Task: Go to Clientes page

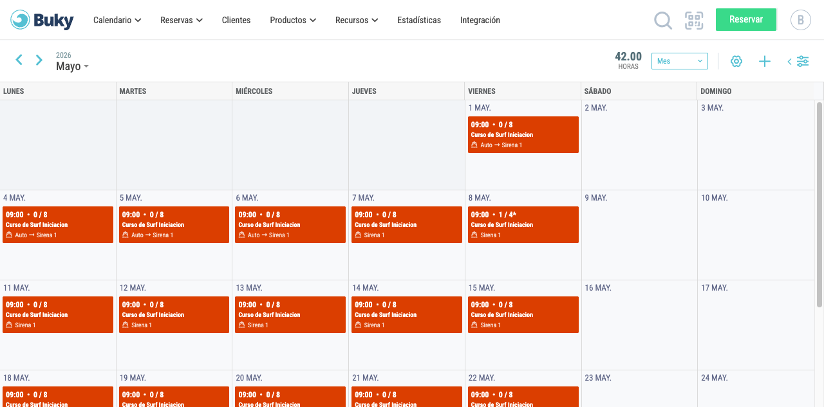Action: click(x=236, y=20)
